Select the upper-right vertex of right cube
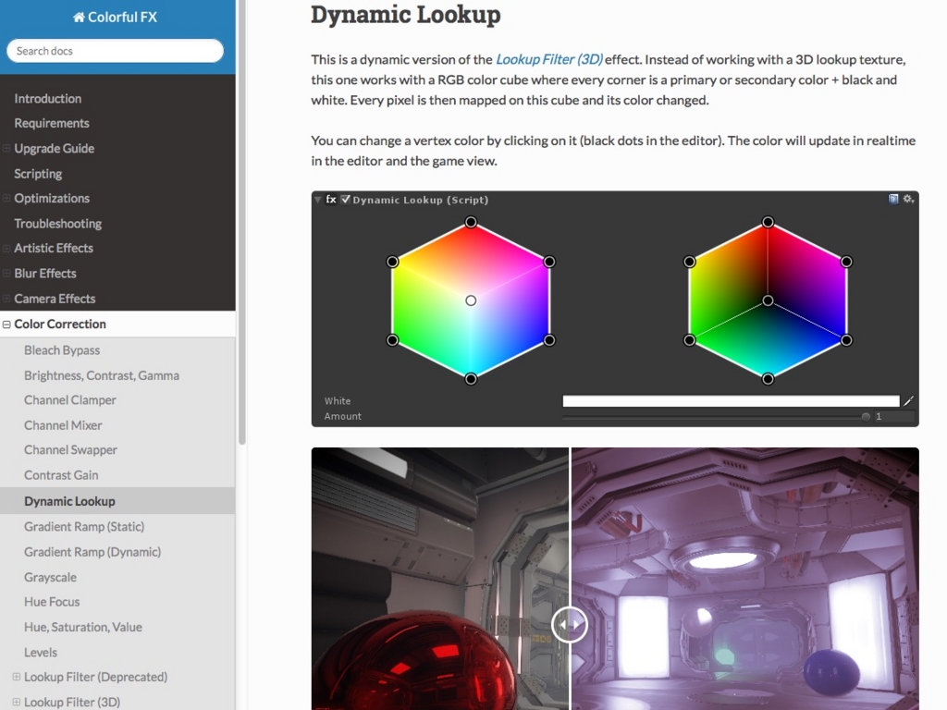This screenshot has height=710, width=947. 846,262
